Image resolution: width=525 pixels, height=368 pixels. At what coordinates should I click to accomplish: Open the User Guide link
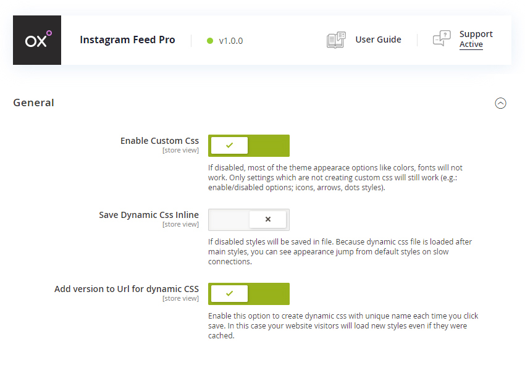379,40
